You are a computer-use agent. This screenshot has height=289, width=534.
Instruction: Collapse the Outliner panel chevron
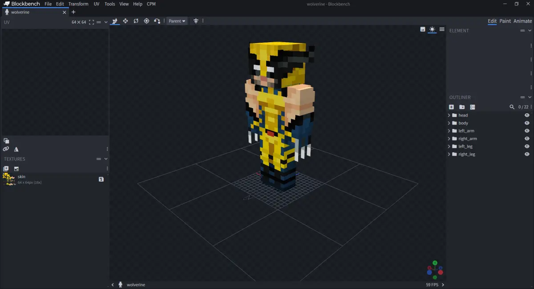530,97
